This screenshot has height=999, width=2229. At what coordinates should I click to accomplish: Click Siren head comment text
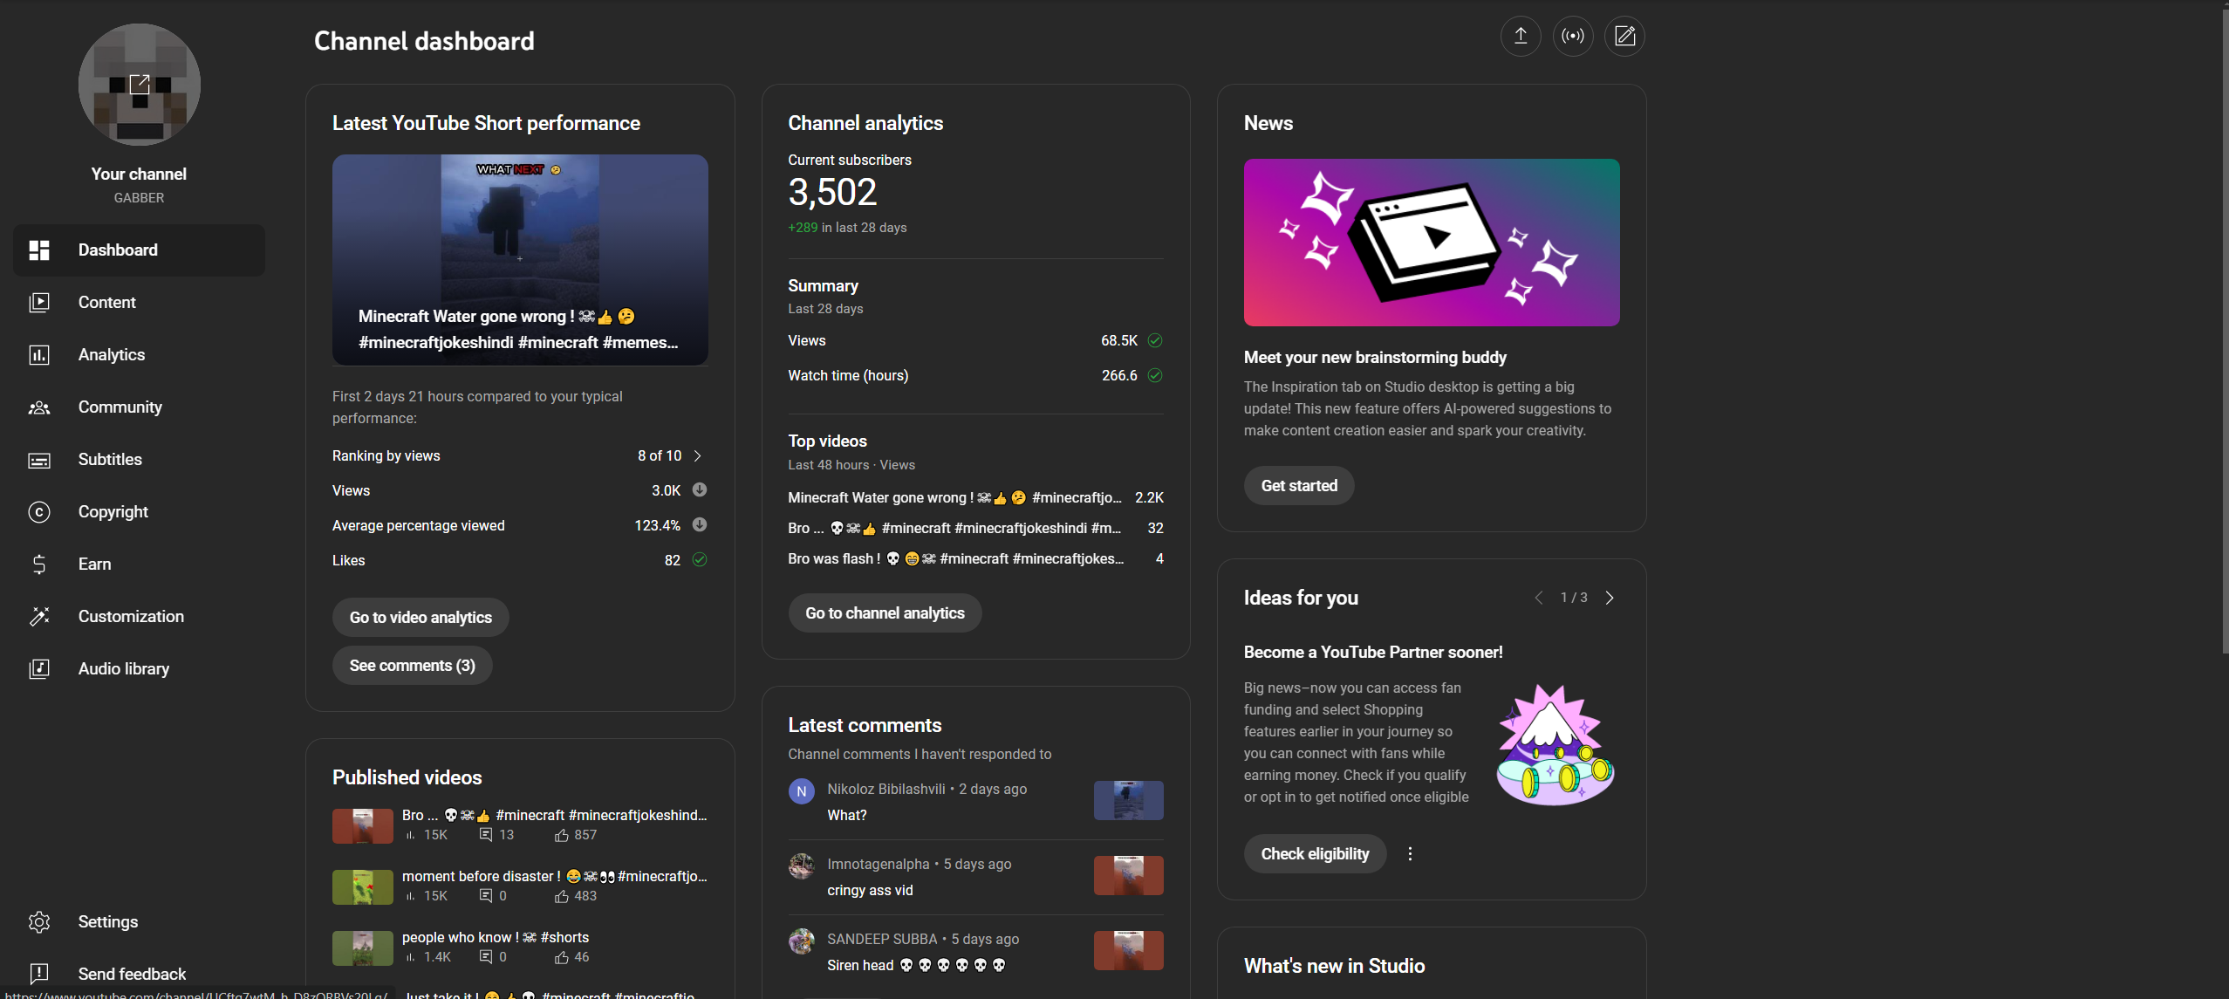pos(916,965)
